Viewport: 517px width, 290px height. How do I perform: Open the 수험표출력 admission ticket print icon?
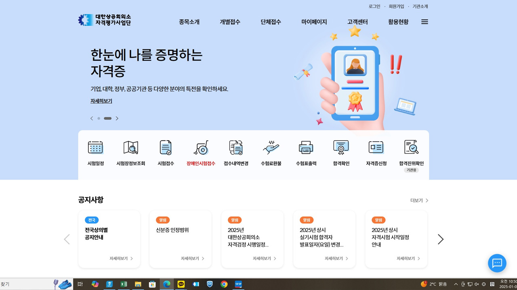click(x=306, y=153)
